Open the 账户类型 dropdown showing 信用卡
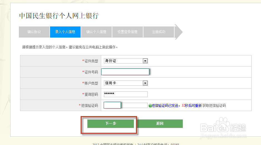This screenshot has height=145, width=261. 126,83
